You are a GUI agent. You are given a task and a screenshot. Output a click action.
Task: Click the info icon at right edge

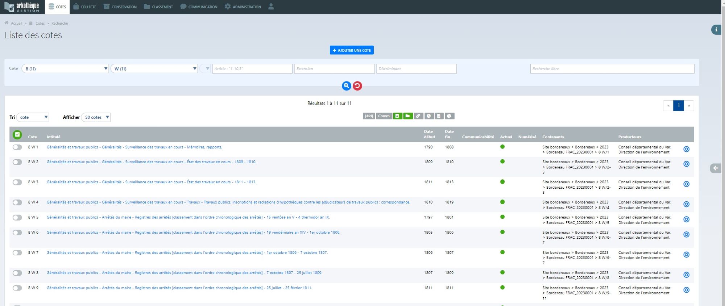[x=716, y=30]
